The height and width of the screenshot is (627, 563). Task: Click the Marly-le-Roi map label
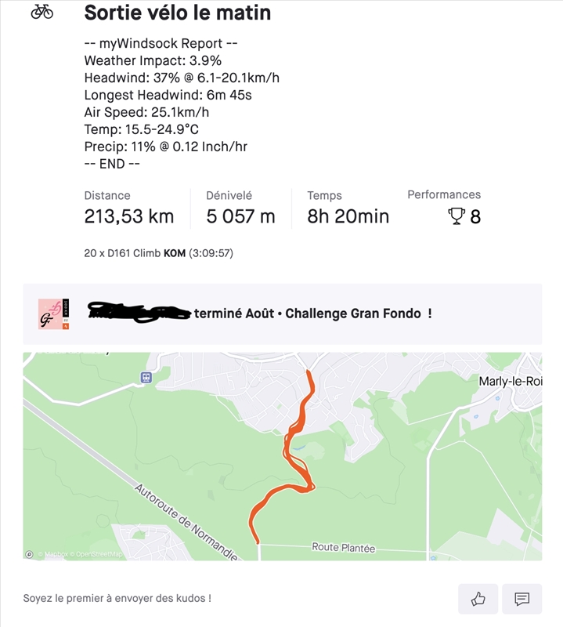[508, 381]
